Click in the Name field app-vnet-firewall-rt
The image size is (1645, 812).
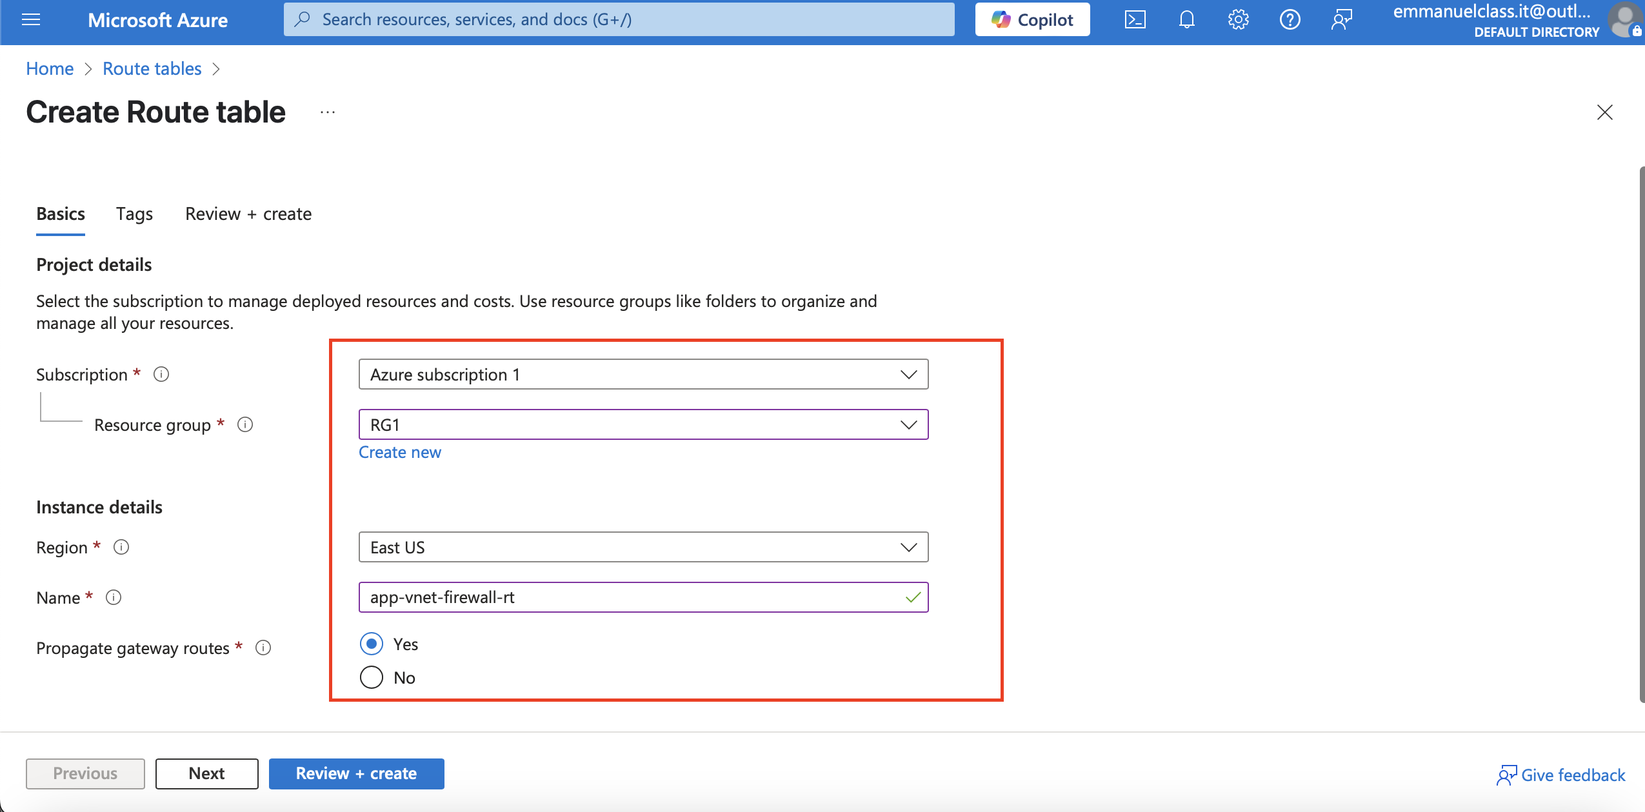point(643,597)
